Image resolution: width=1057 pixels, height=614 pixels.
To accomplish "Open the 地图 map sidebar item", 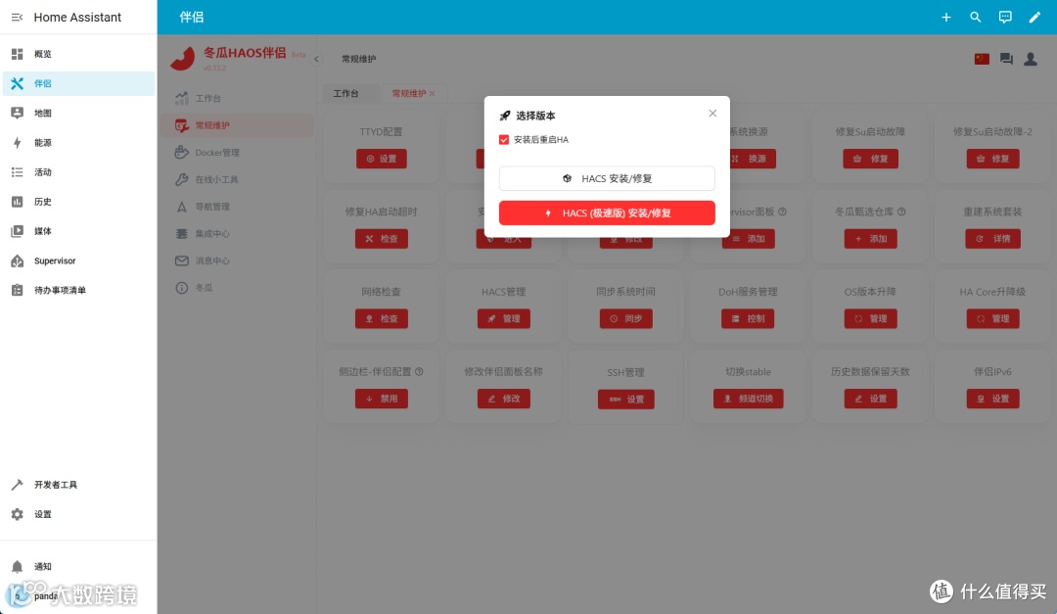I will coord(78,114).
